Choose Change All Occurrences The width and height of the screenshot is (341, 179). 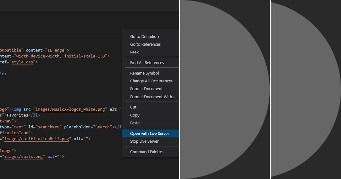[151, 81]
